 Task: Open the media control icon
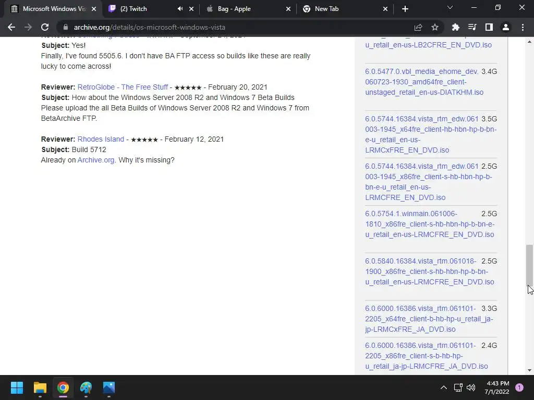point(472,27)
